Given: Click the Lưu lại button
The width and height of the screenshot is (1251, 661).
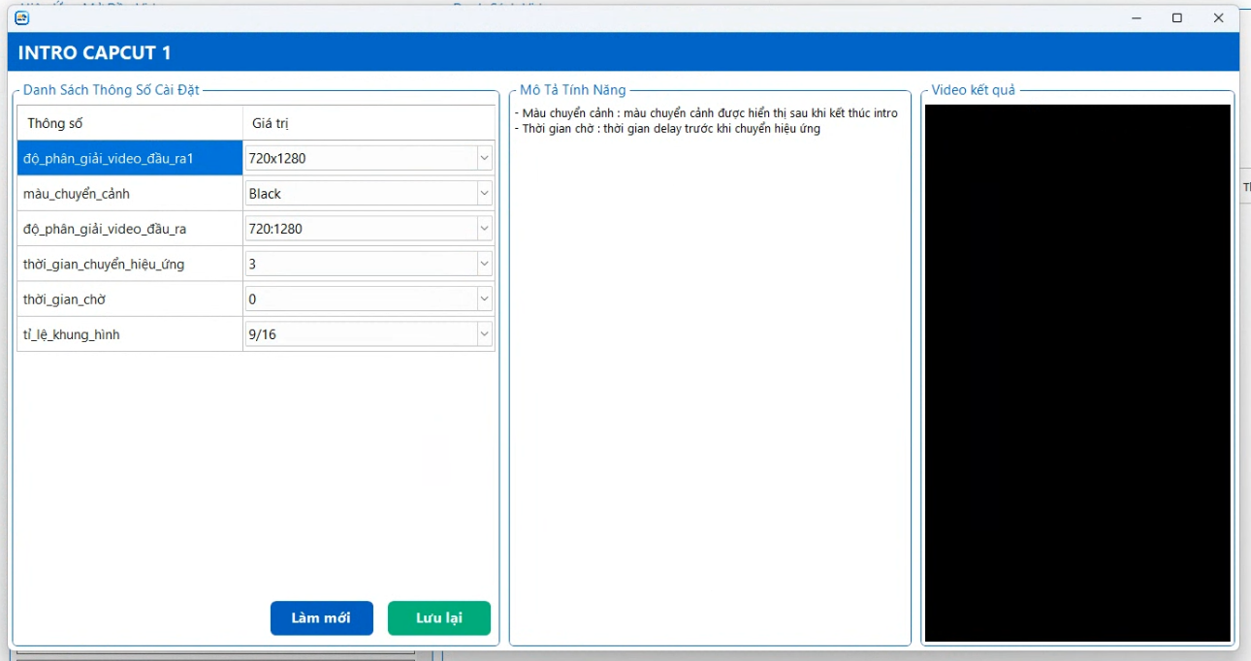Looking at the screenshot, I should (x=439, y=618).
